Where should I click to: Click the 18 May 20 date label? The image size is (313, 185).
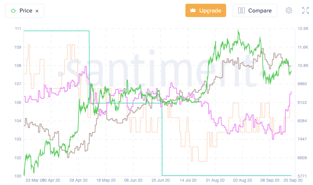click(106, 180)
